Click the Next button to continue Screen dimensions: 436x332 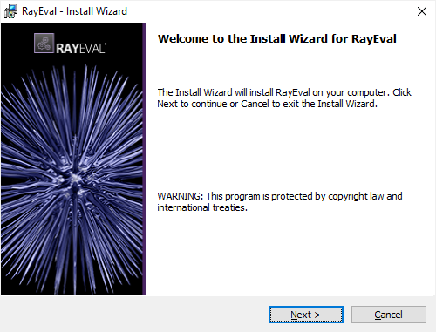[306, 315]
